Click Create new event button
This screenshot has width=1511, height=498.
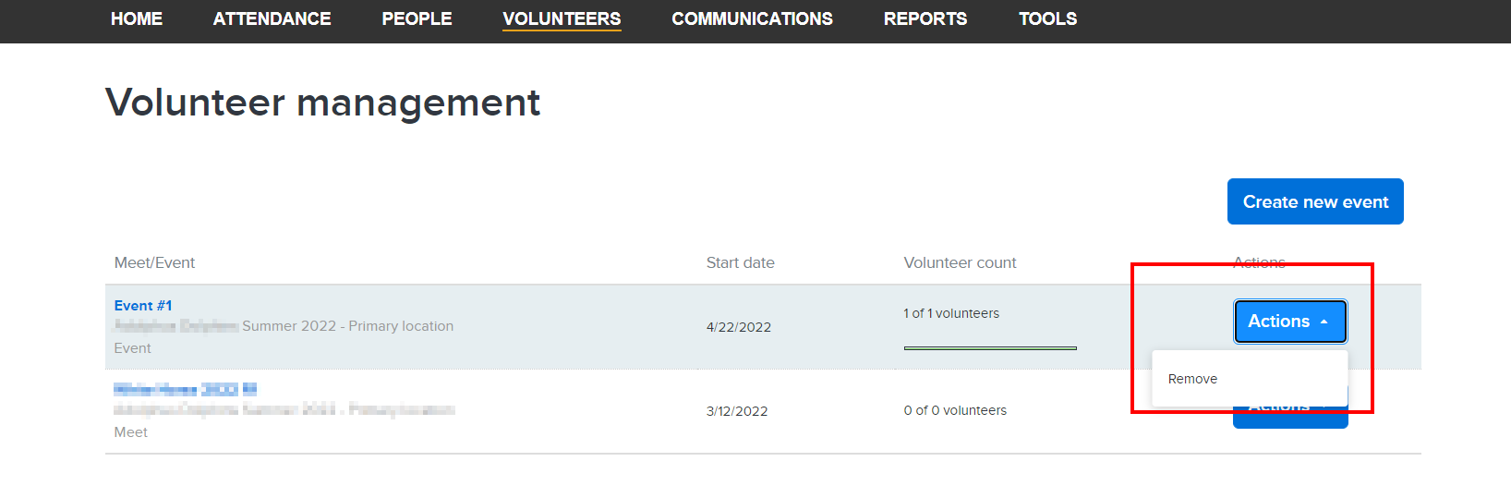click(x=1315, y=201)
